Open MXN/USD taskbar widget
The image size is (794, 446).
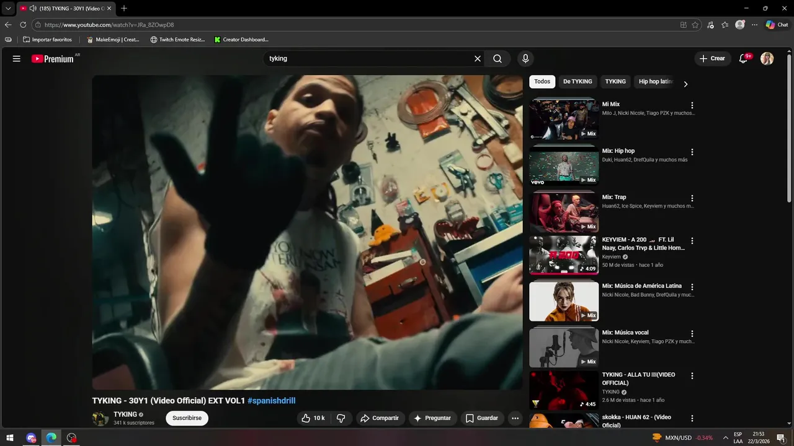pyautogui.click(x=682, y=438)
